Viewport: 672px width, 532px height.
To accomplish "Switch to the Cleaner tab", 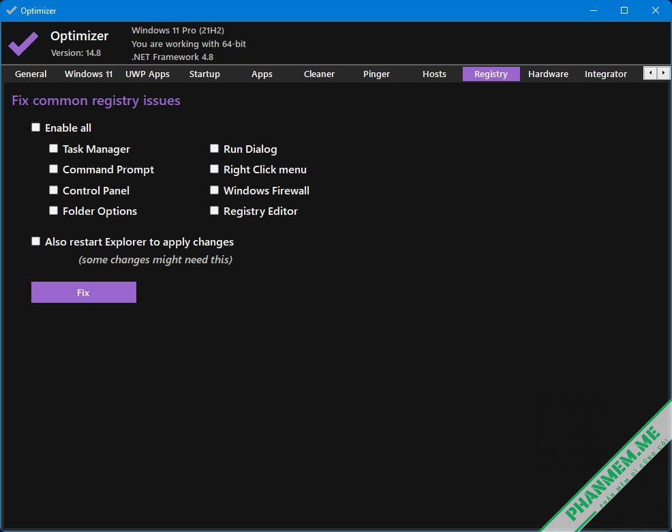I will pos(319,74).
